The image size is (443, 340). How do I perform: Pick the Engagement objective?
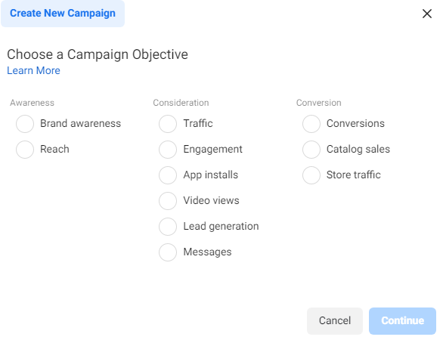[168, 150]
